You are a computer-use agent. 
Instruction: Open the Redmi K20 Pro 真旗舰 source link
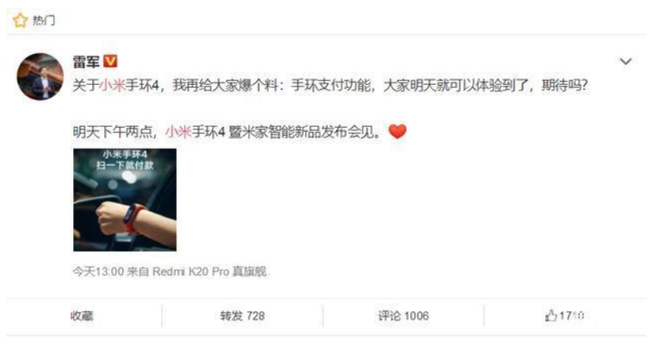pyautogui.click(x=209, y=272)
